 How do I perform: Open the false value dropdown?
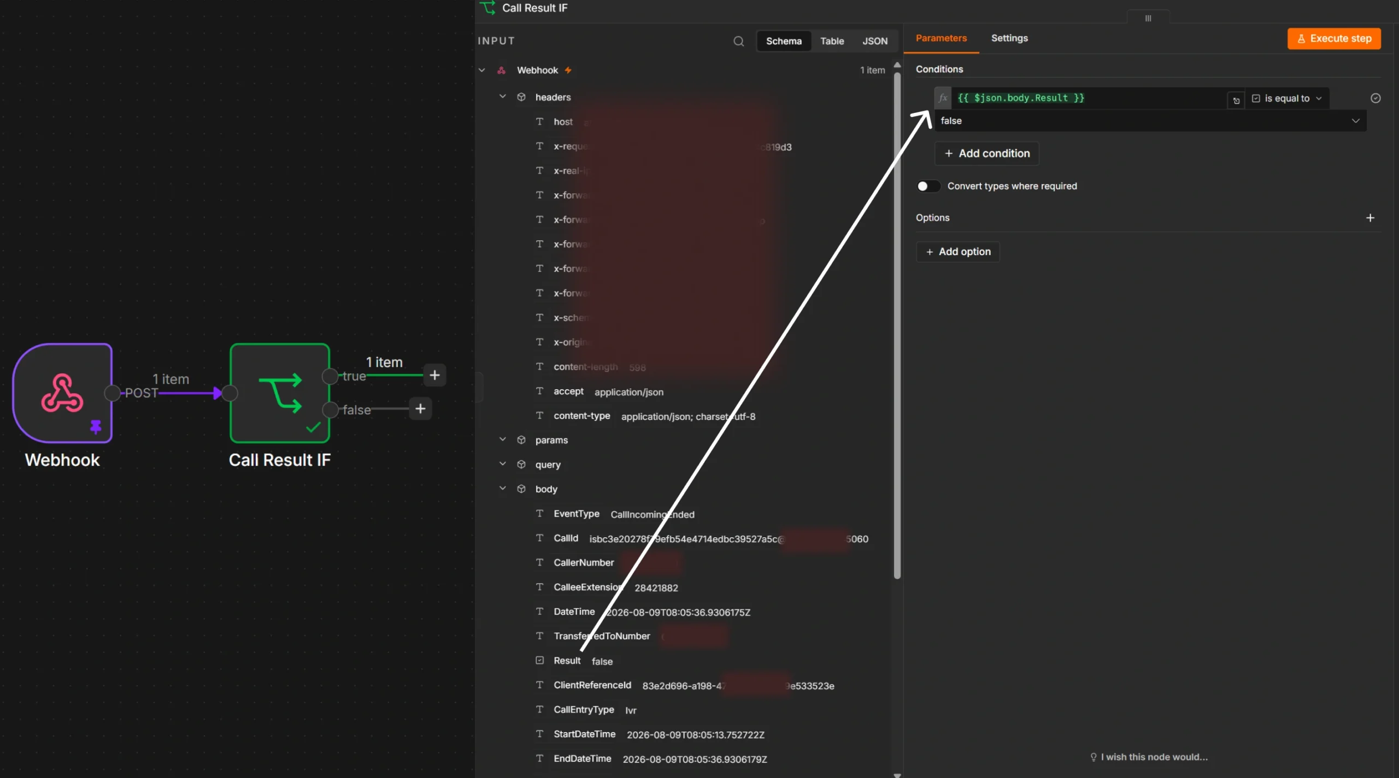point(1150,121)
